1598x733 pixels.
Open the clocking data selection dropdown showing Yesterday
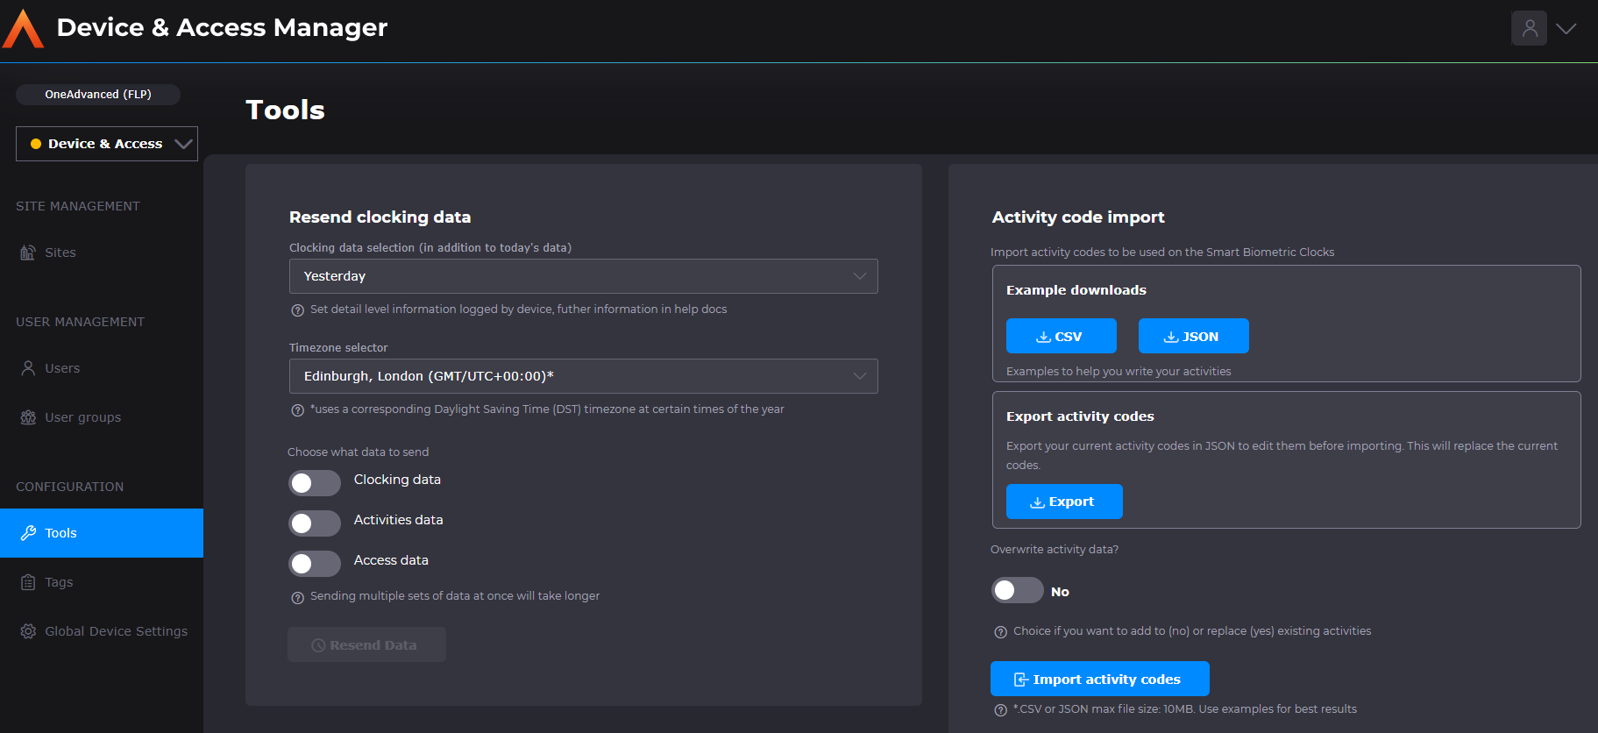tap(583, 276)
